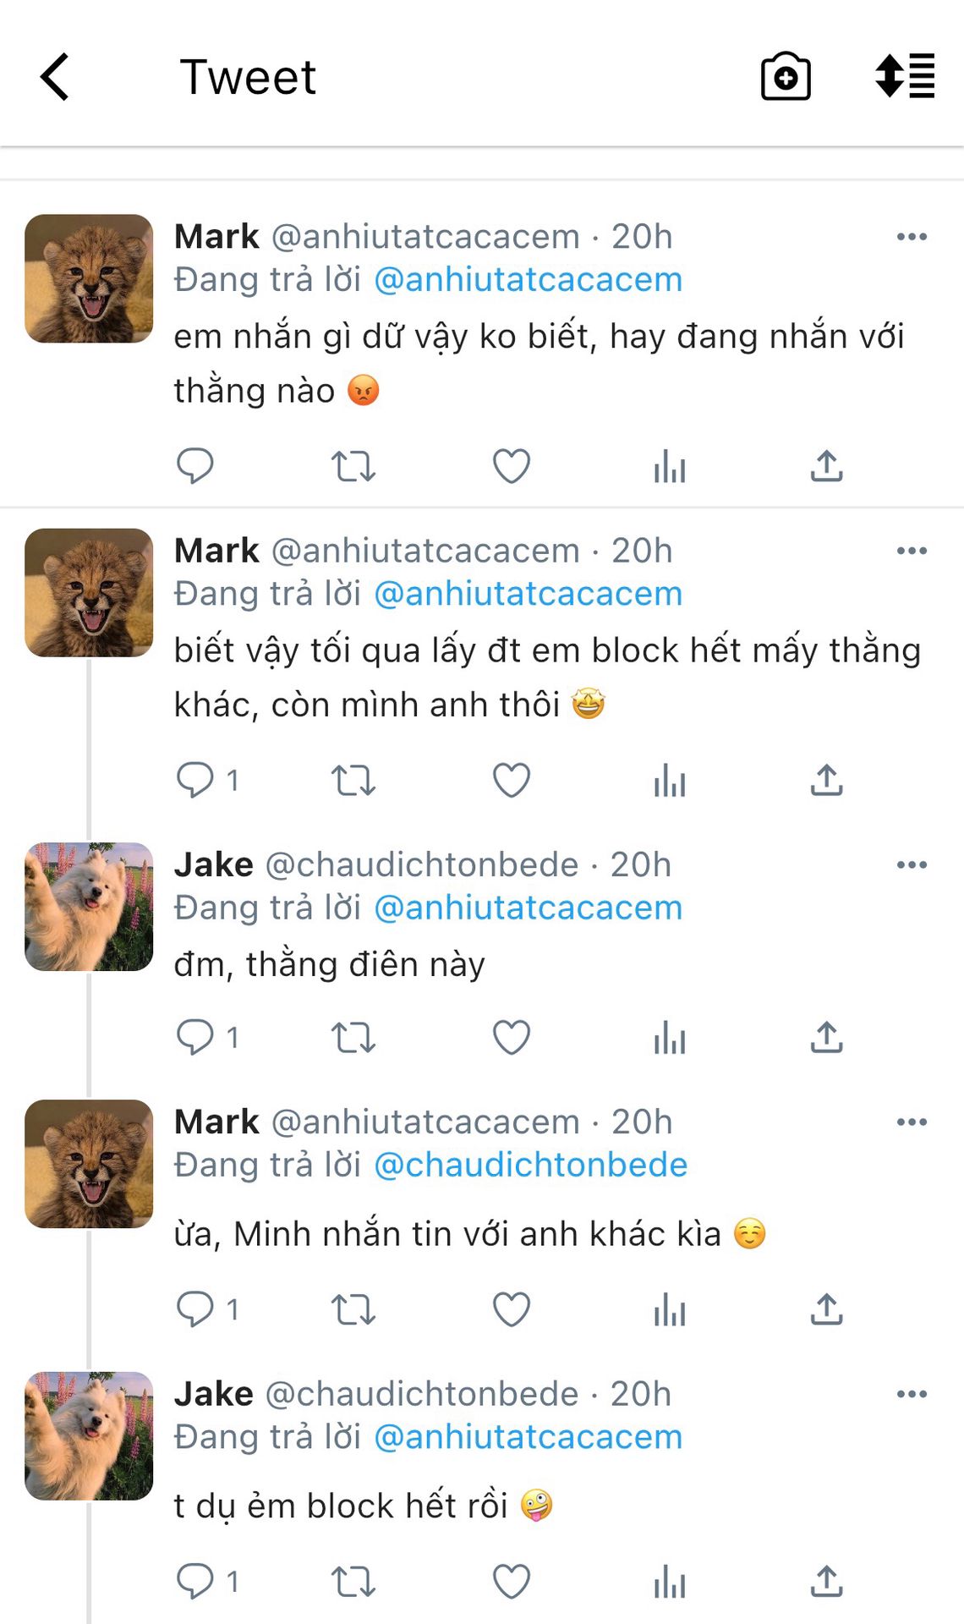The width and height of the screenshot is (964, 1624).
Task: Like Jake's 't dụ ẻm block hết rồi' tweet
Action: pos(512,1581)
